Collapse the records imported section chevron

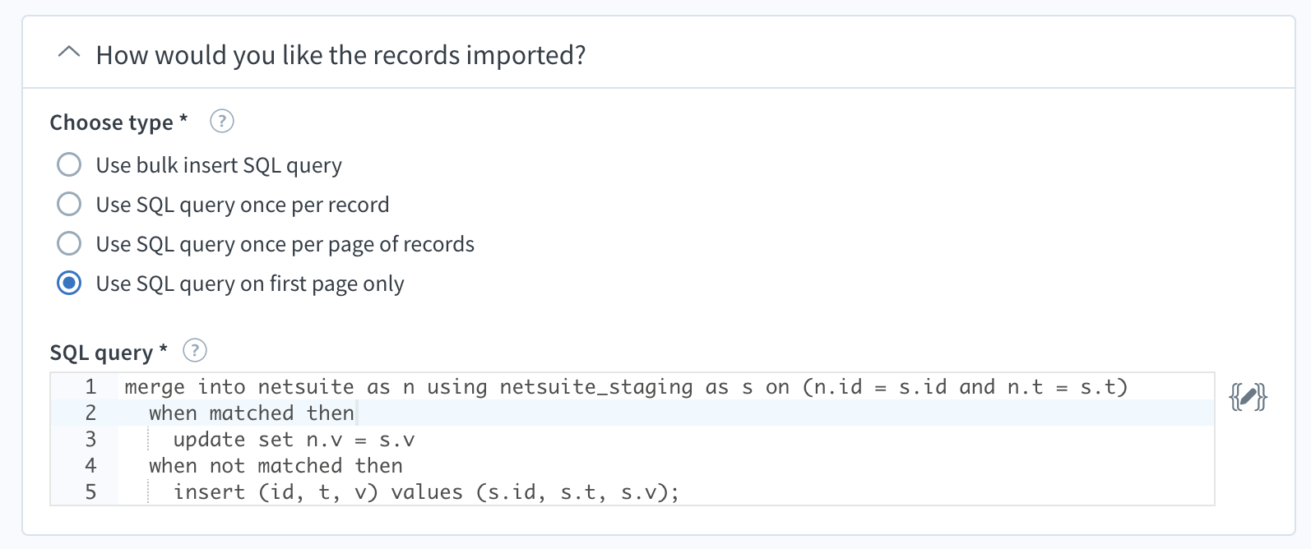(x=69, y=53)
